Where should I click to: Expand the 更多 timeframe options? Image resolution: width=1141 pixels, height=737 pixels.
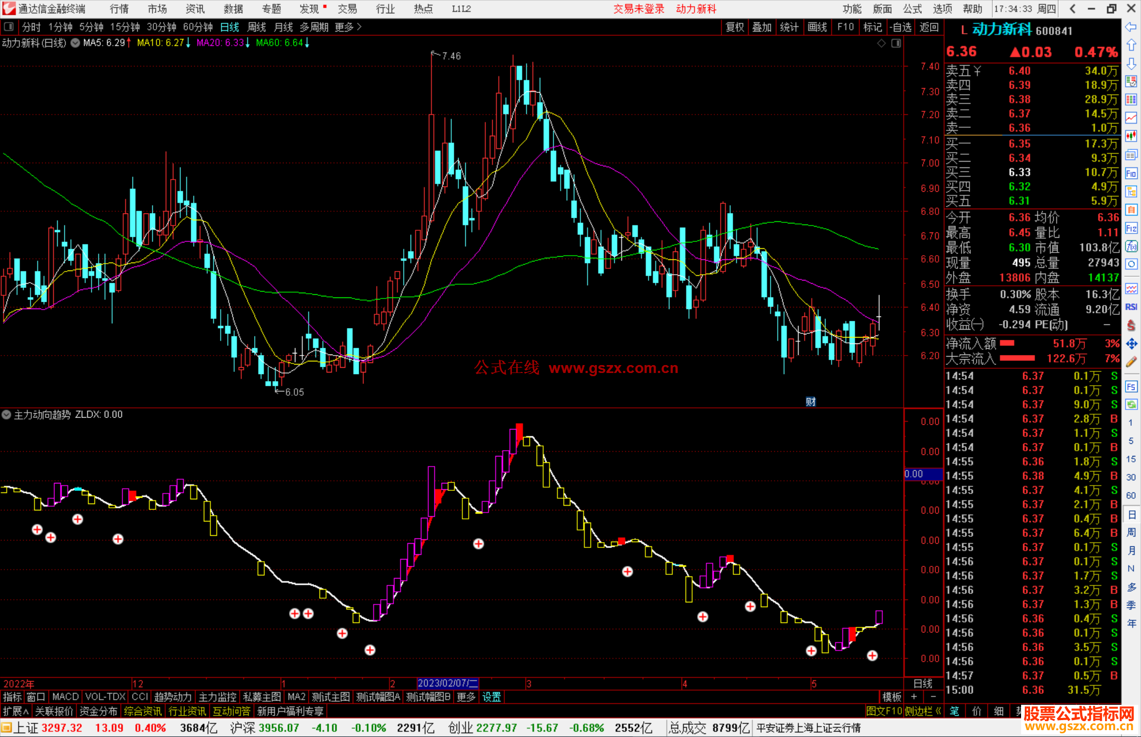coord(348,27)
